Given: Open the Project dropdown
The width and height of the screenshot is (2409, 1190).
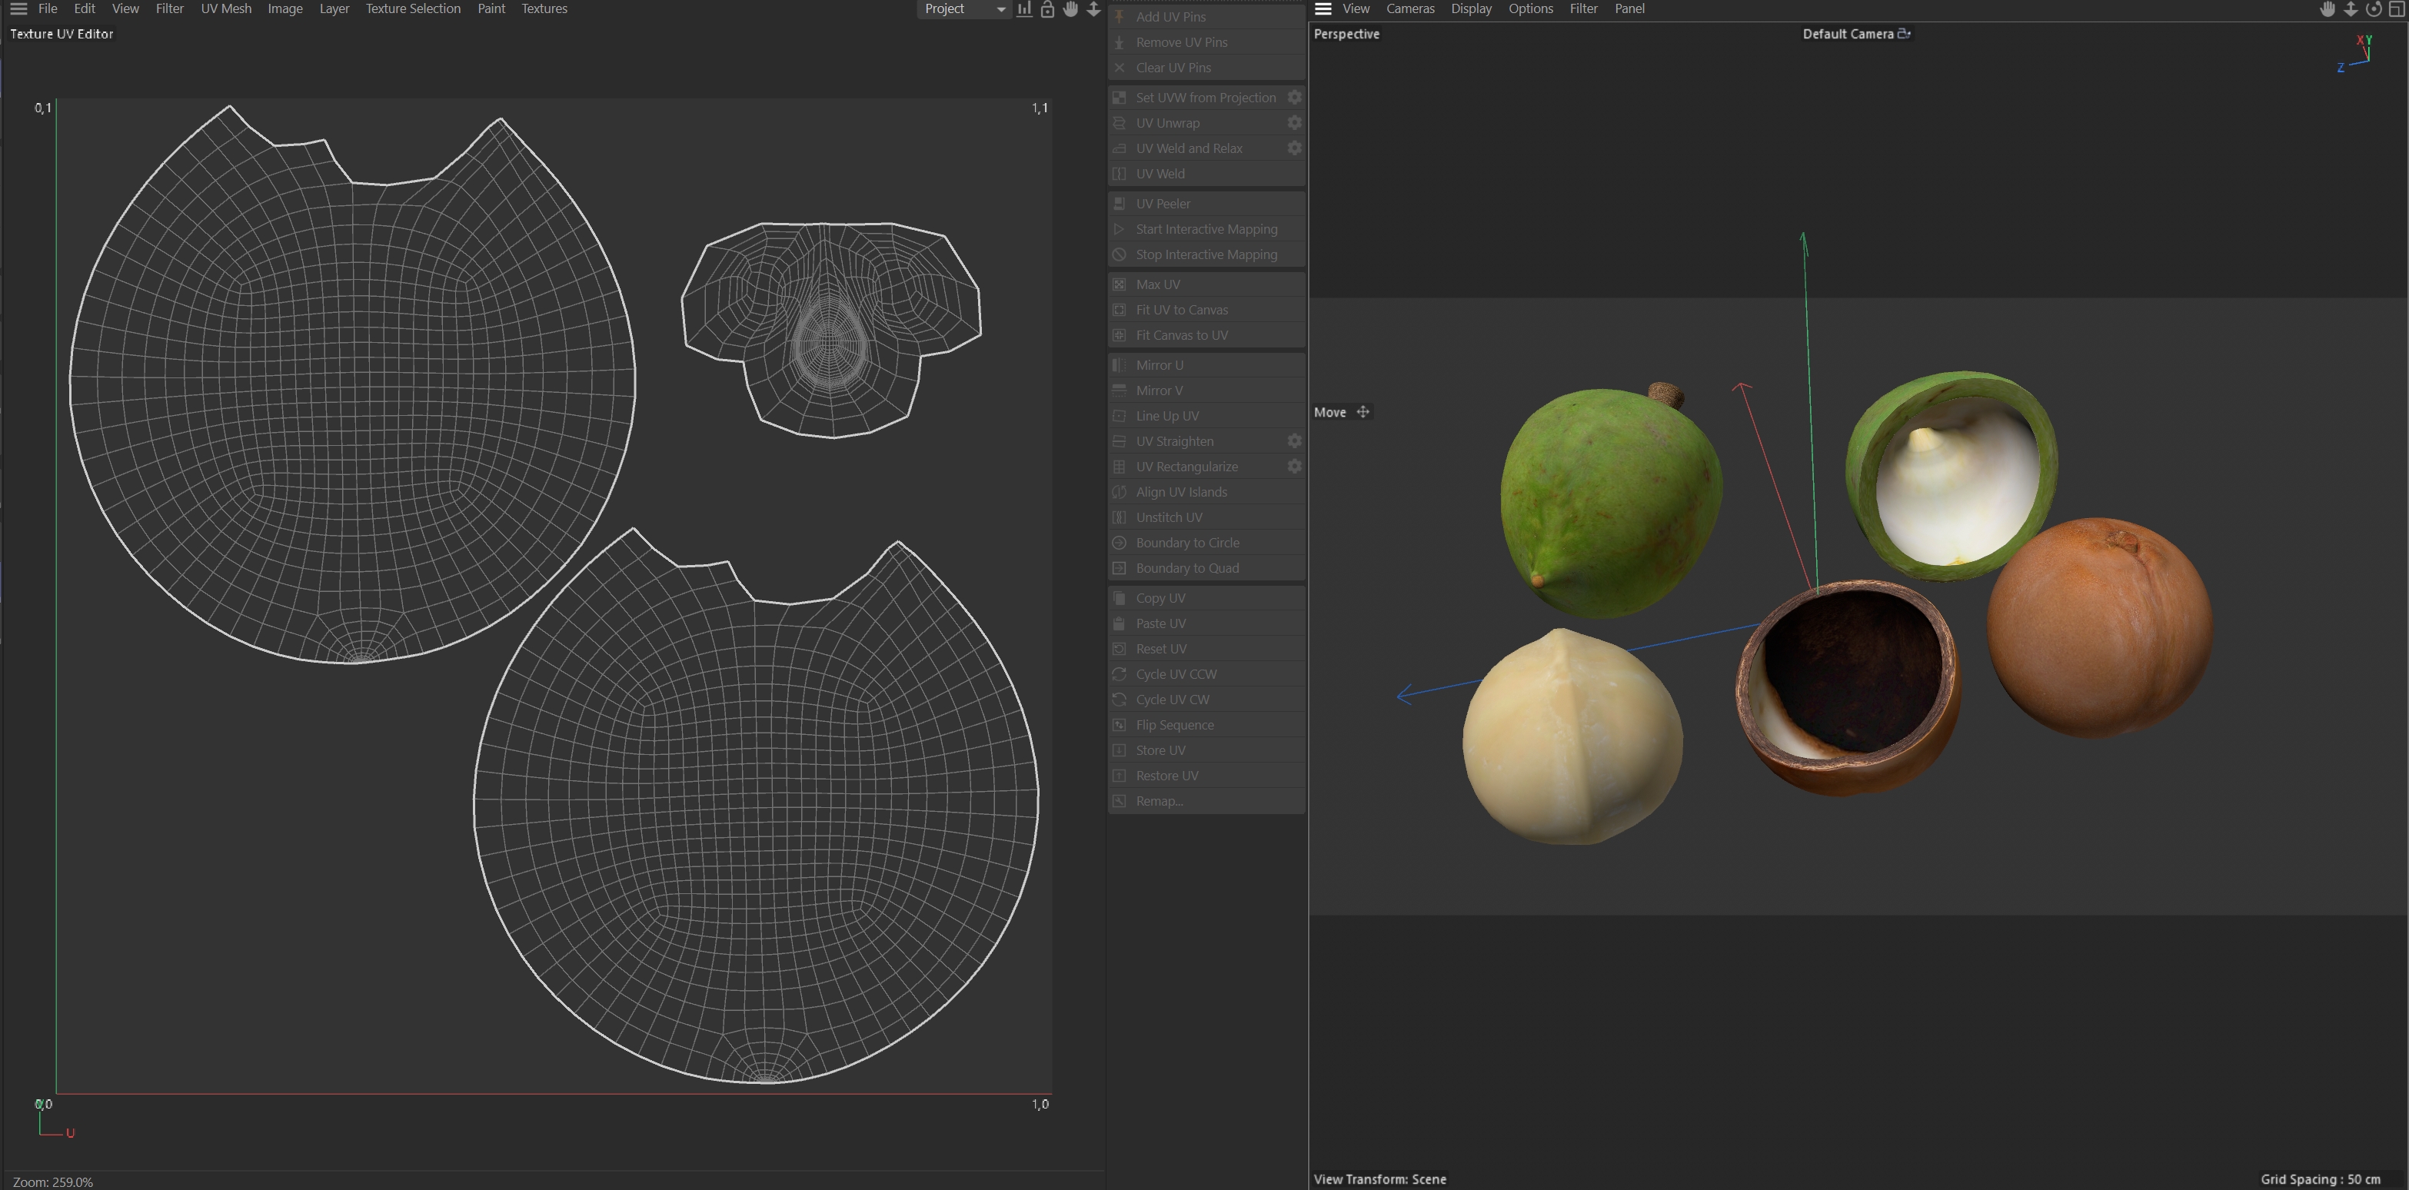Looking at the screenshot, I should coord(964,8).
